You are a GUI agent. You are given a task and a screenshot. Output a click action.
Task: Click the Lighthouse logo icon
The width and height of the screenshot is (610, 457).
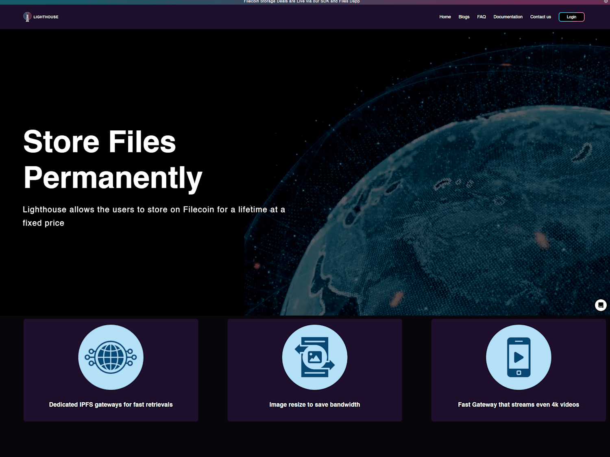point(27,17)
